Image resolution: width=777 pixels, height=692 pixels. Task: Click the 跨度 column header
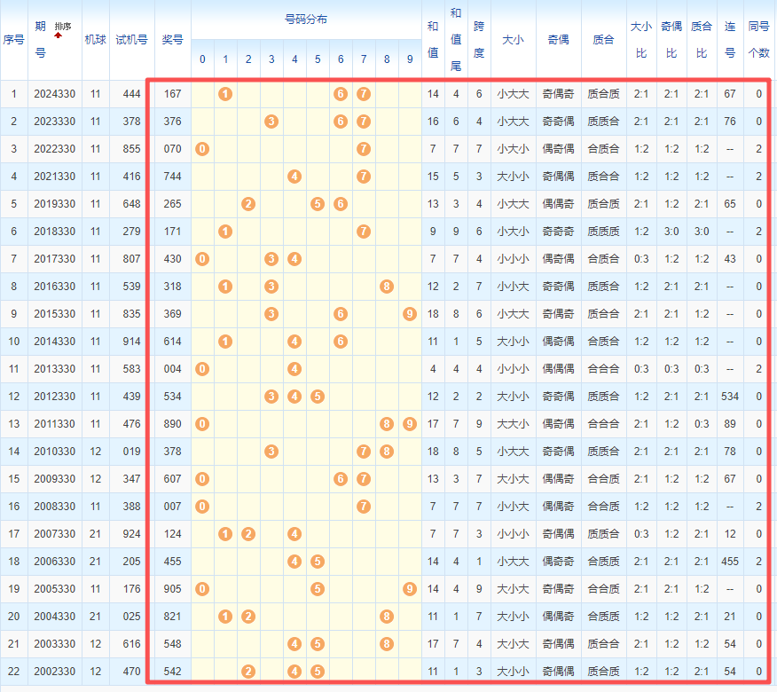[x=479, y=40]
